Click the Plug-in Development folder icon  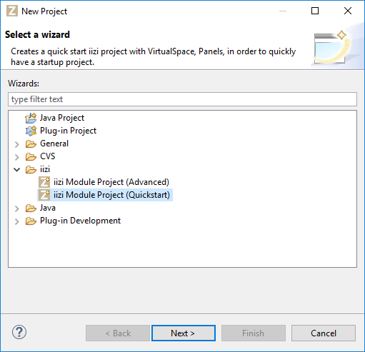pyautogui.click(x=31, y=221)
